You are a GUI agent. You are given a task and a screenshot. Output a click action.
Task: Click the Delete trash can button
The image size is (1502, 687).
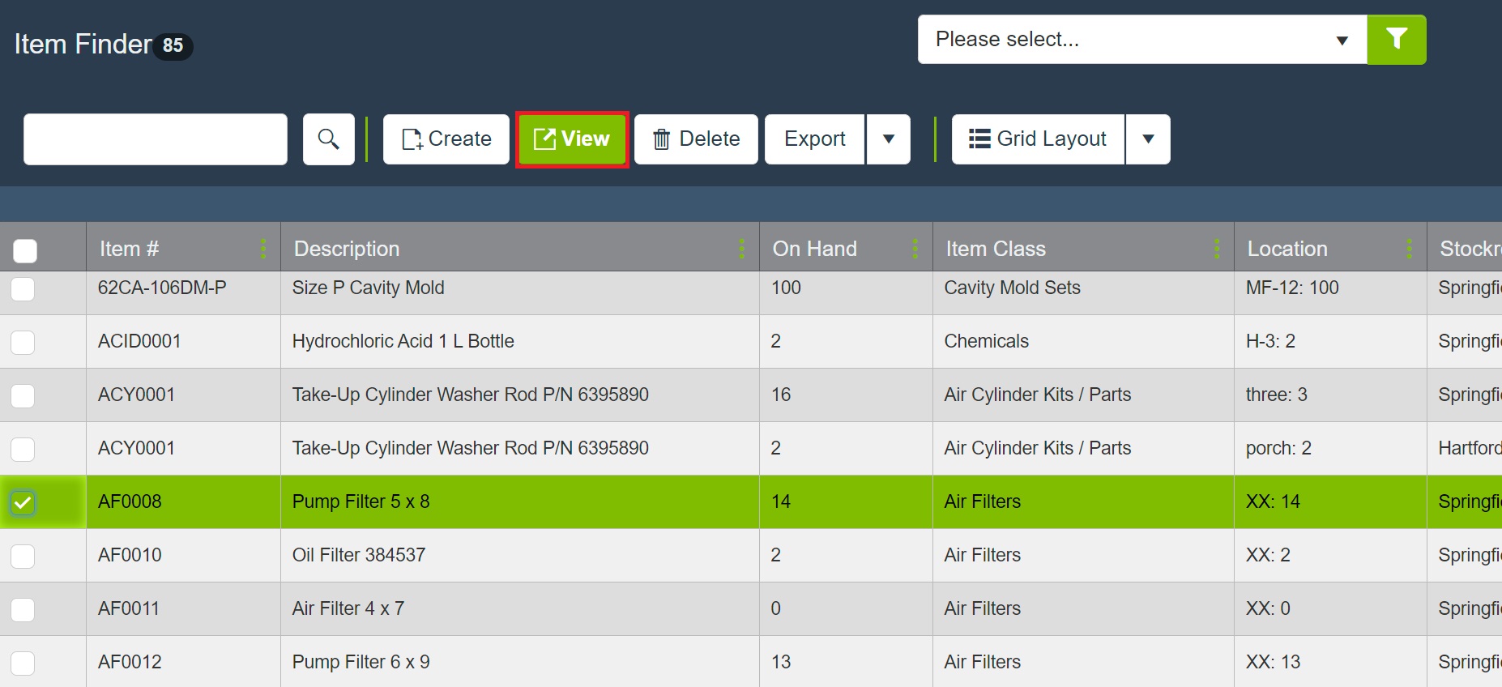[x=696, y=139]
